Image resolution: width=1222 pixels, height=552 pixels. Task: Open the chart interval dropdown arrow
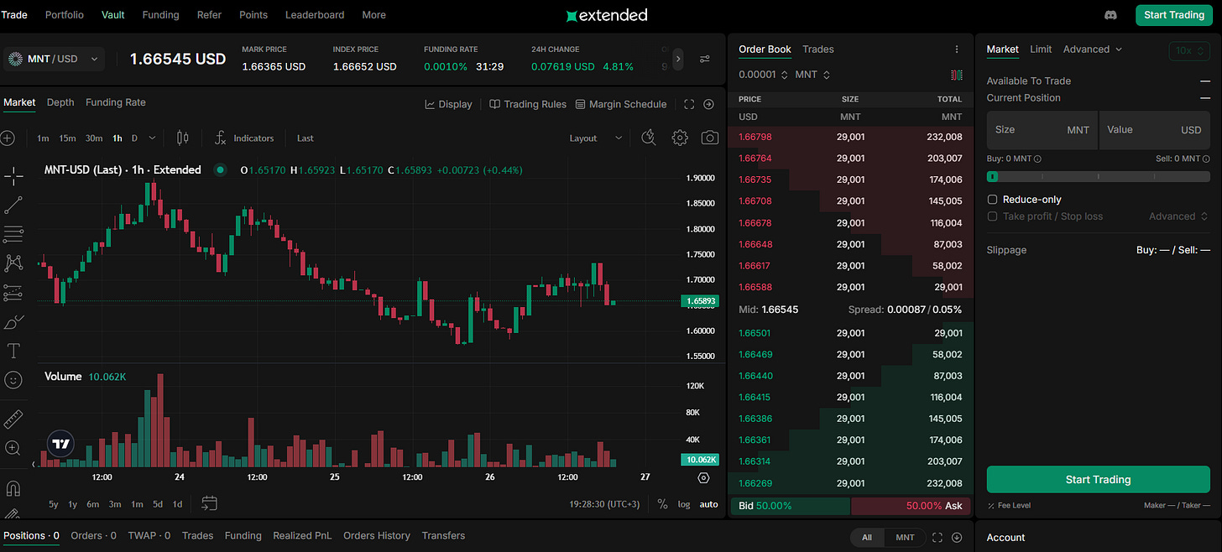152,138
